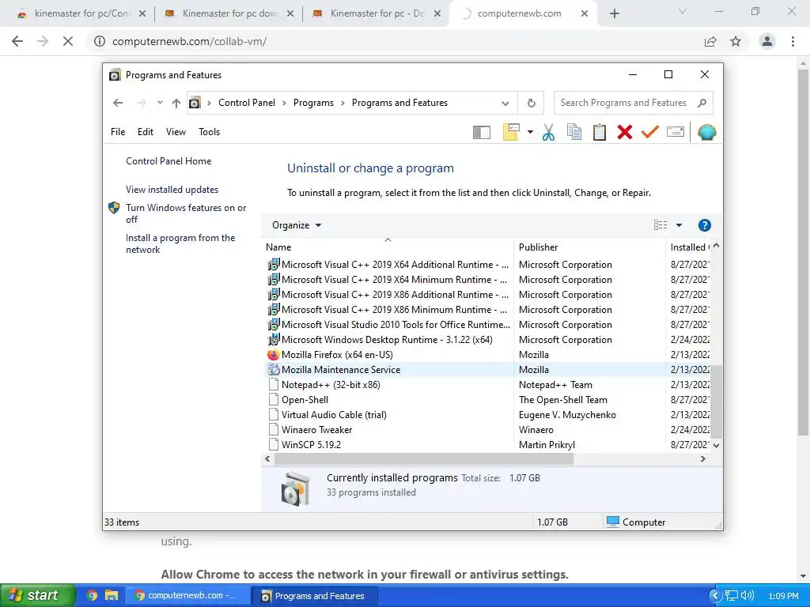Open the View menu

tap(176, 132)
